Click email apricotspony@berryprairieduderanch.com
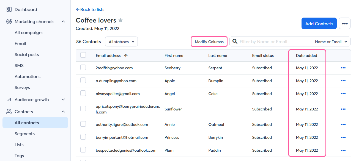The width and height of the screenshot is (356, 161). [128, 109]
